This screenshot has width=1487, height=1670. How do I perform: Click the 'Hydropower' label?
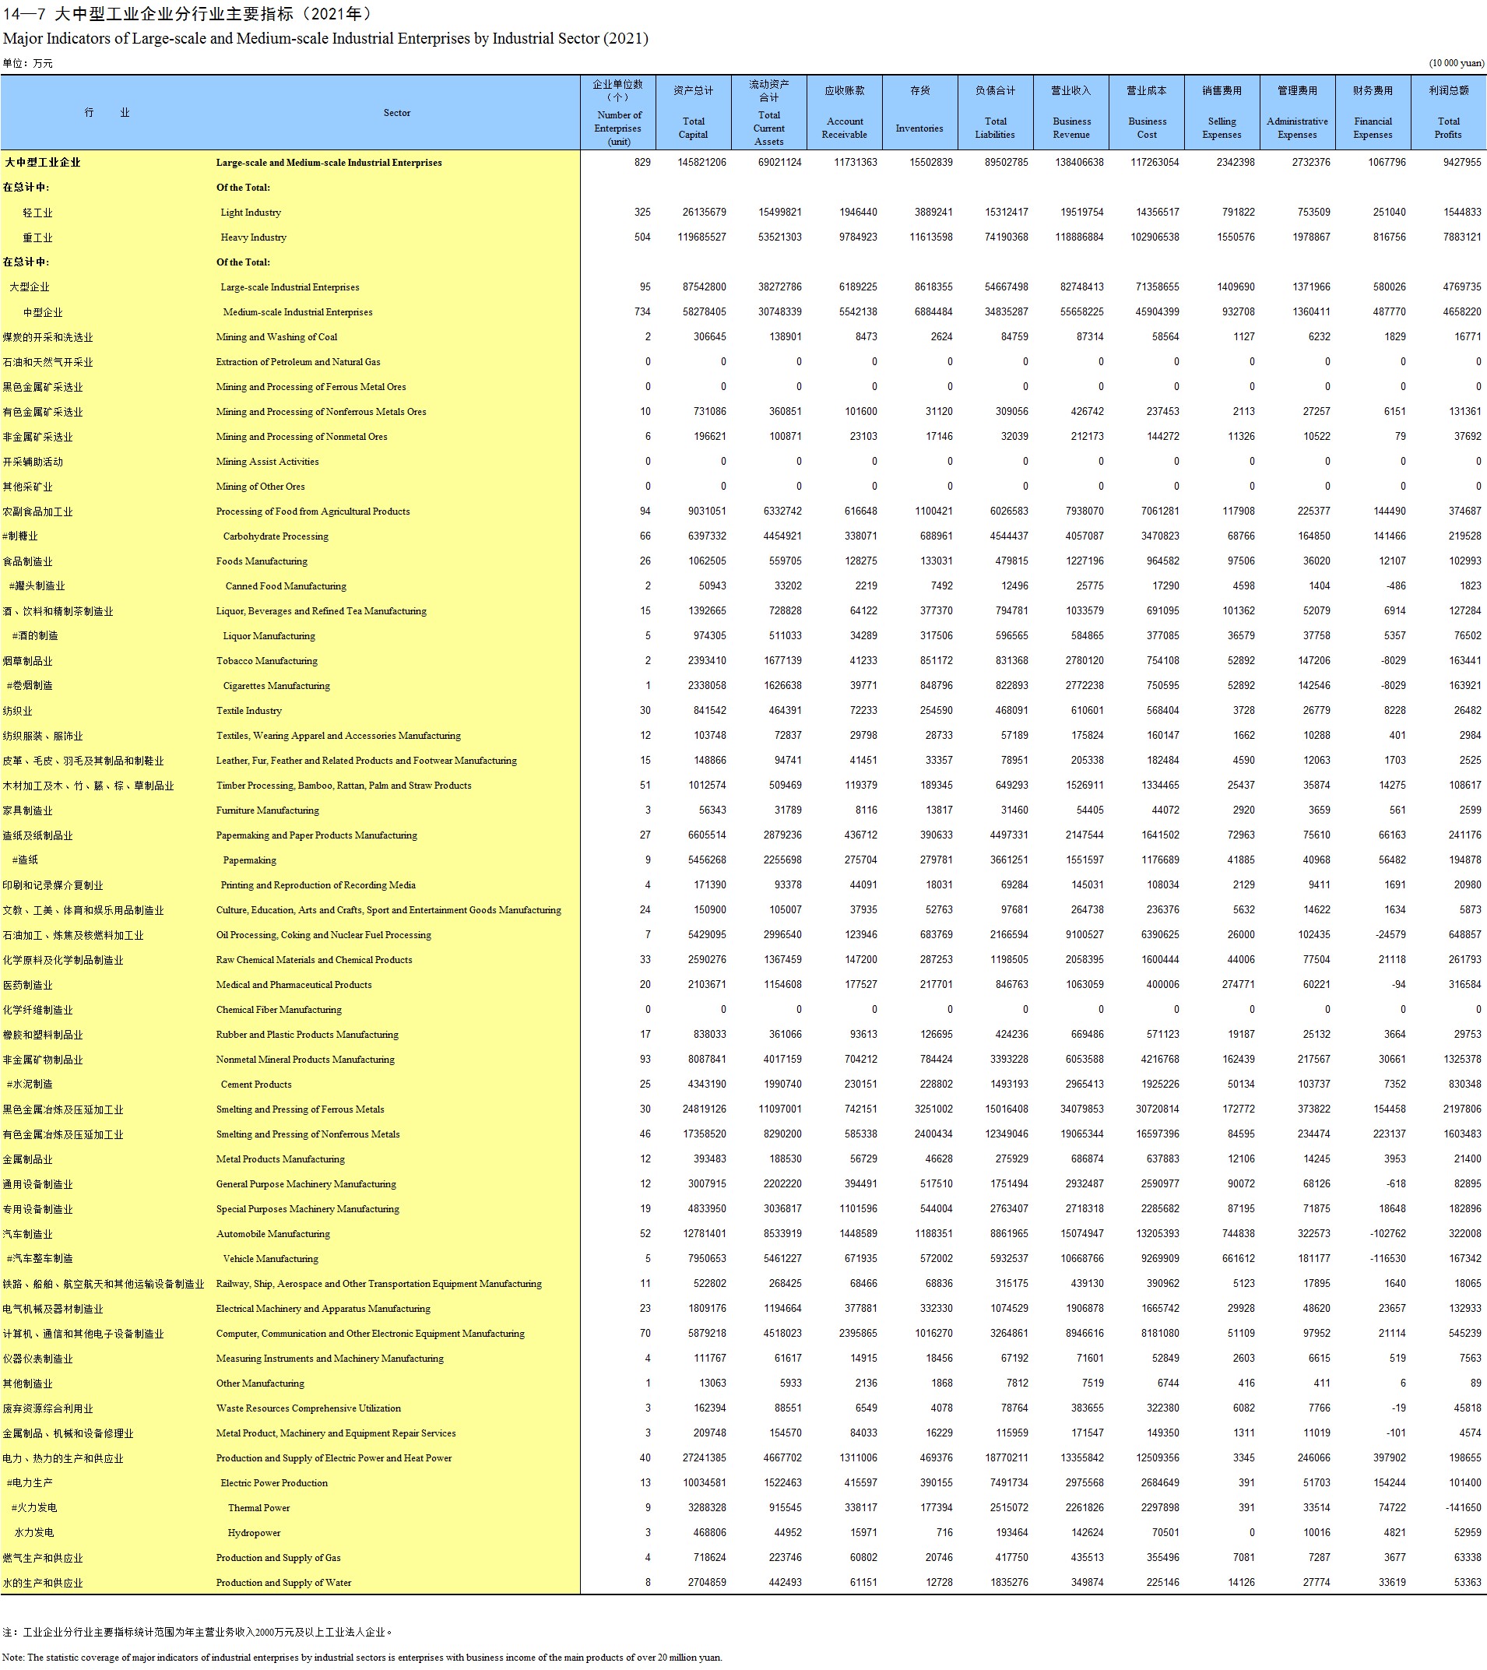point(254,1534)
